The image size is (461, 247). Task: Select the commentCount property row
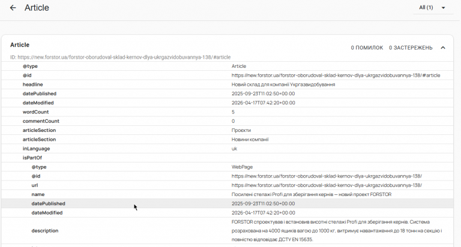pyautogui.click(x=227, y=121)
